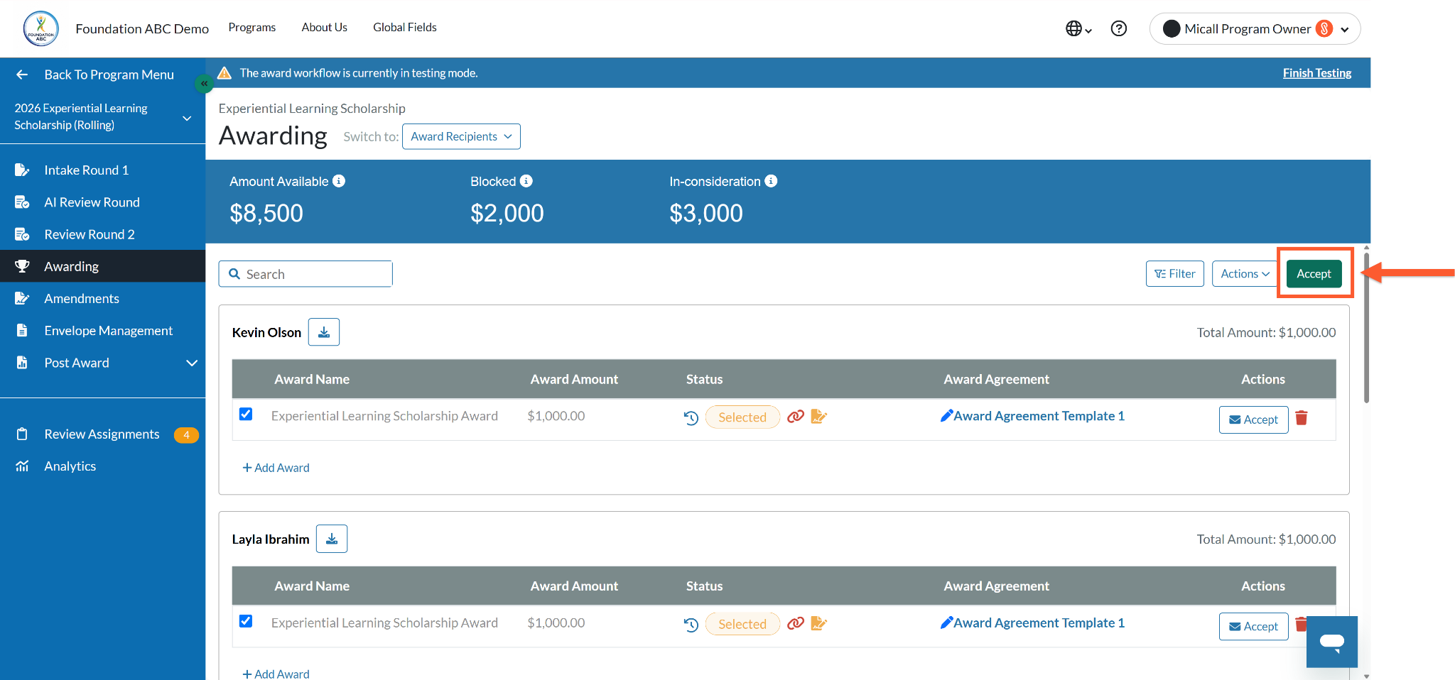Open the Award Recipients switch-to dropdown
The width and height of the screenshot is (1455, 680).
click(461, 136)
